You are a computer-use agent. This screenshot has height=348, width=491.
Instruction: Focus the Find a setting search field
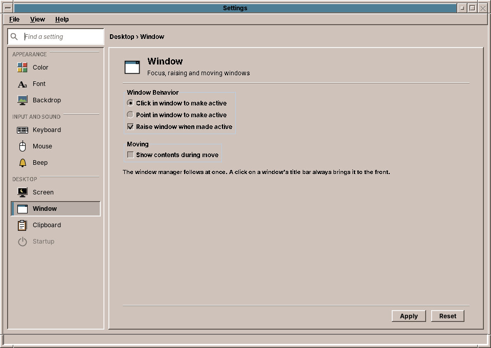pos(56,37)
